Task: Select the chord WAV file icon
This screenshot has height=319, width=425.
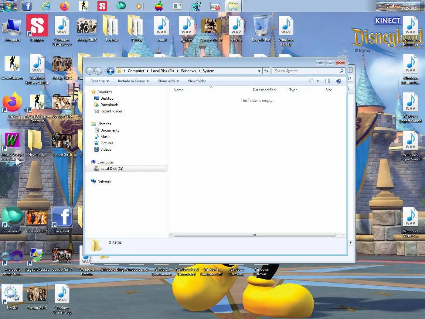Action: pyautogui.click(x=161, y=29)
